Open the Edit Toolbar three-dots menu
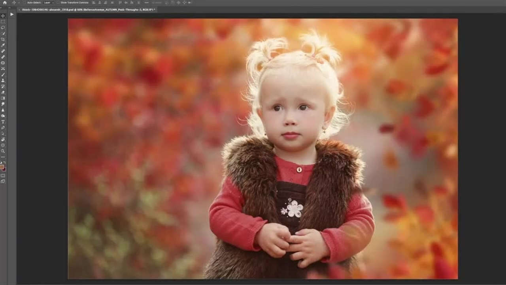This screenshot has width=506, height=285. [3, 157]
